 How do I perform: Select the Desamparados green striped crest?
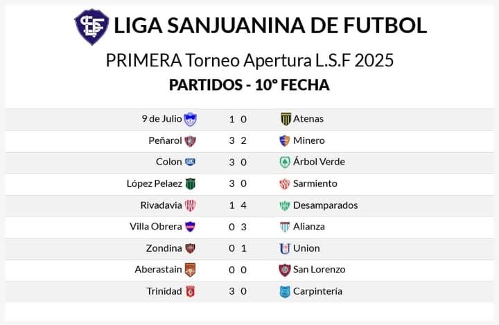pyautogui.click(x=285, y=205)
